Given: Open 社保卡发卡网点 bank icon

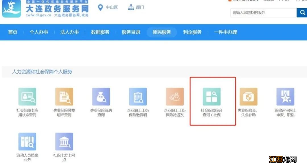Looking at the screenshot, I should pos(64,141).
